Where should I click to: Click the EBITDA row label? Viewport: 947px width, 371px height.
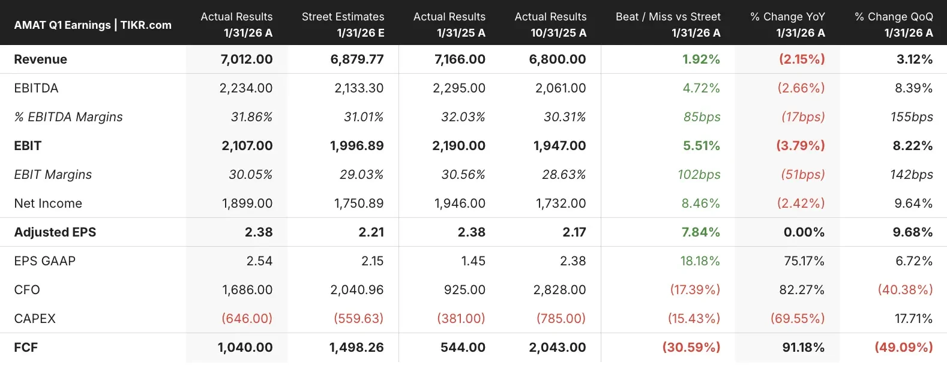coord(36,88)
